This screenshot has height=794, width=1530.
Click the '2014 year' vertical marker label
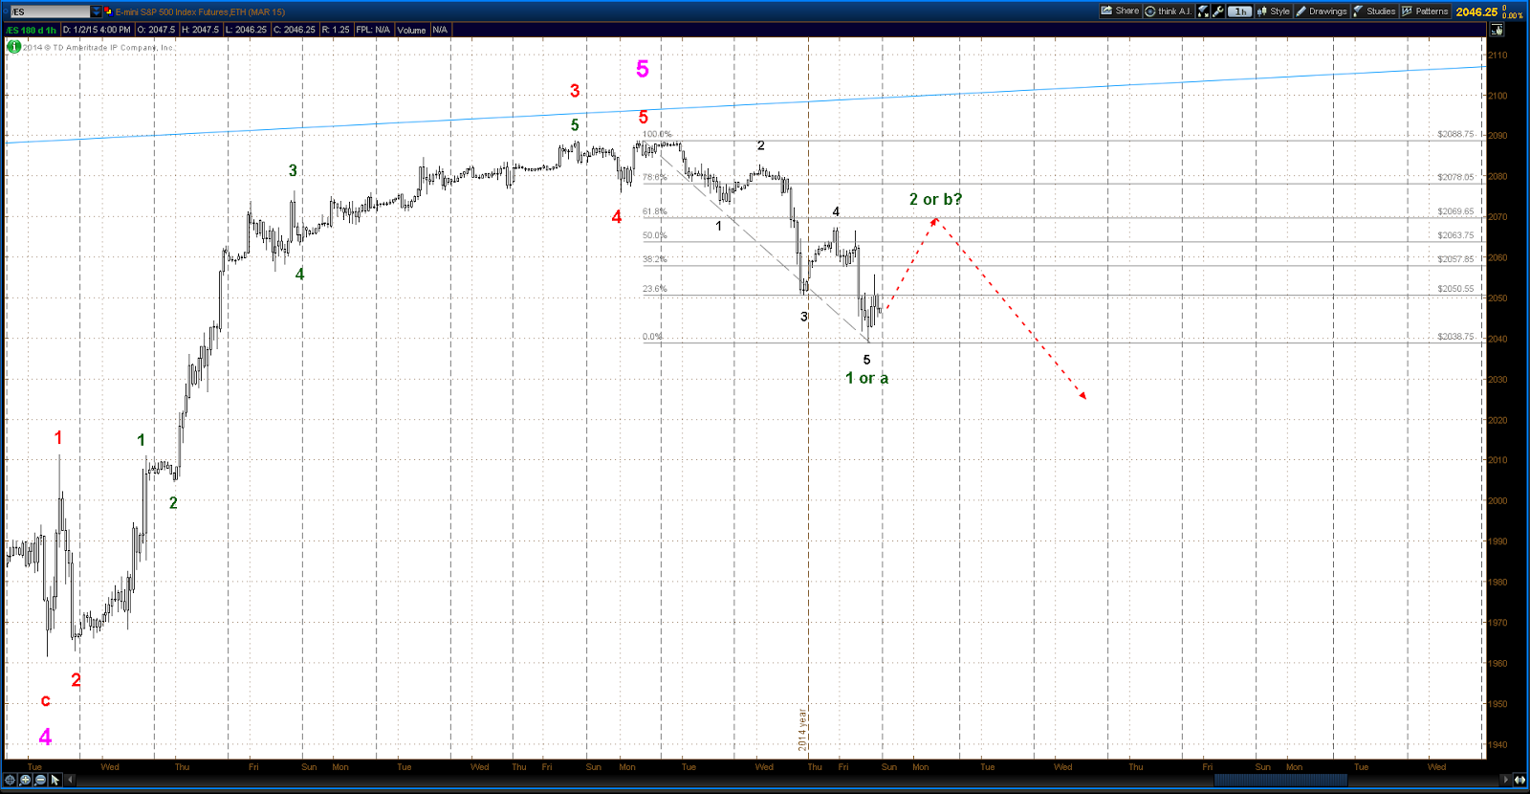point(802,730)
